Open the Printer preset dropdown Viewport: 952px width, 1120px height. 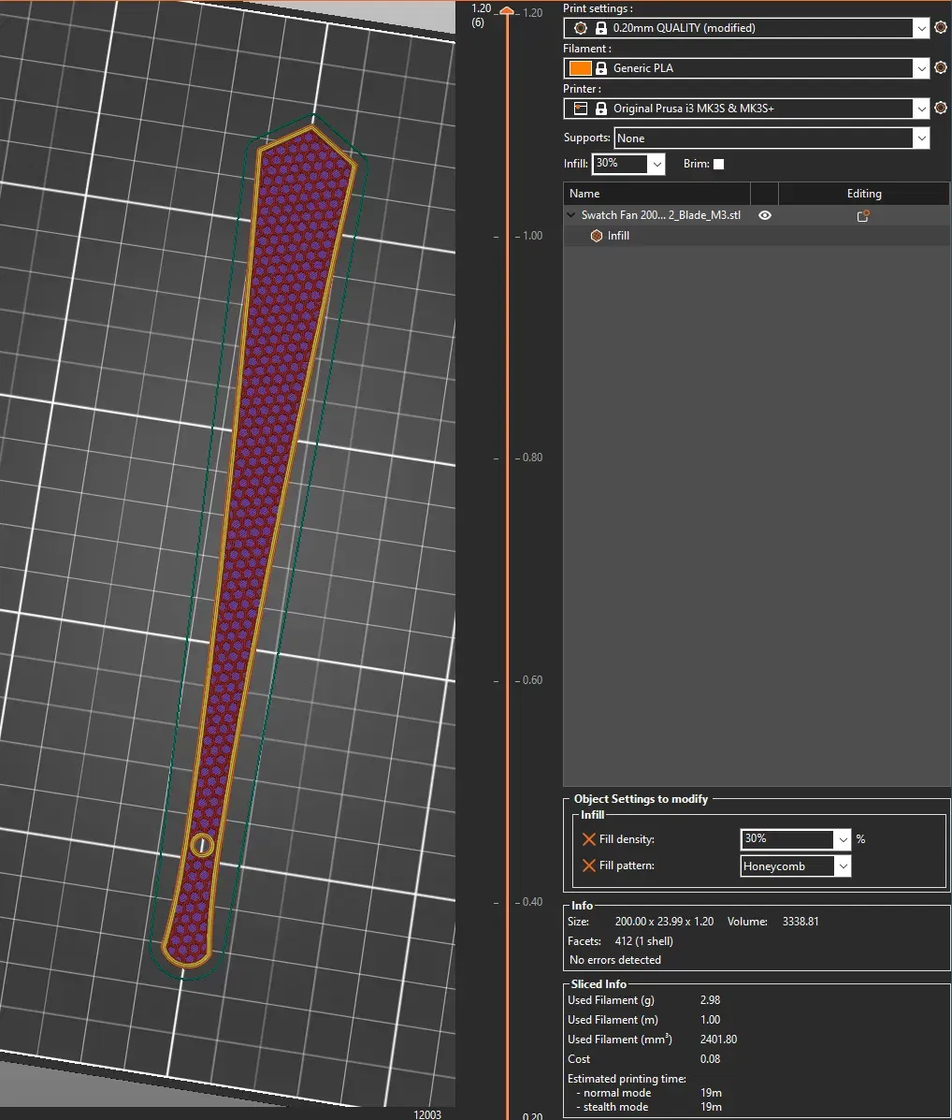pyautogui.click(x=921, y=108)
